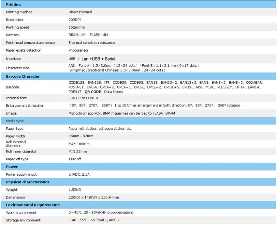Screen dimensions: 277x225
Task: Click the '16mm ~ 82mm' paper width value
Action: pos(81,136)
